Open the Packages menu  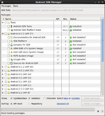(6, 6)
